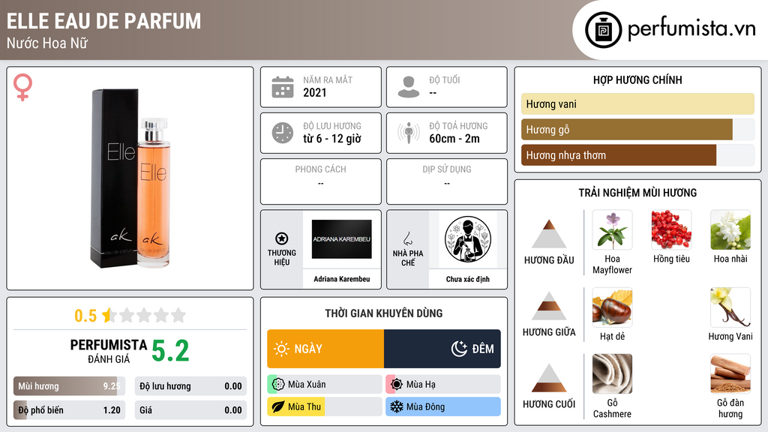Click the 60cm - 2m sillage value
Image resolution: width=768 pixels, height=432 pixels.
454,139
